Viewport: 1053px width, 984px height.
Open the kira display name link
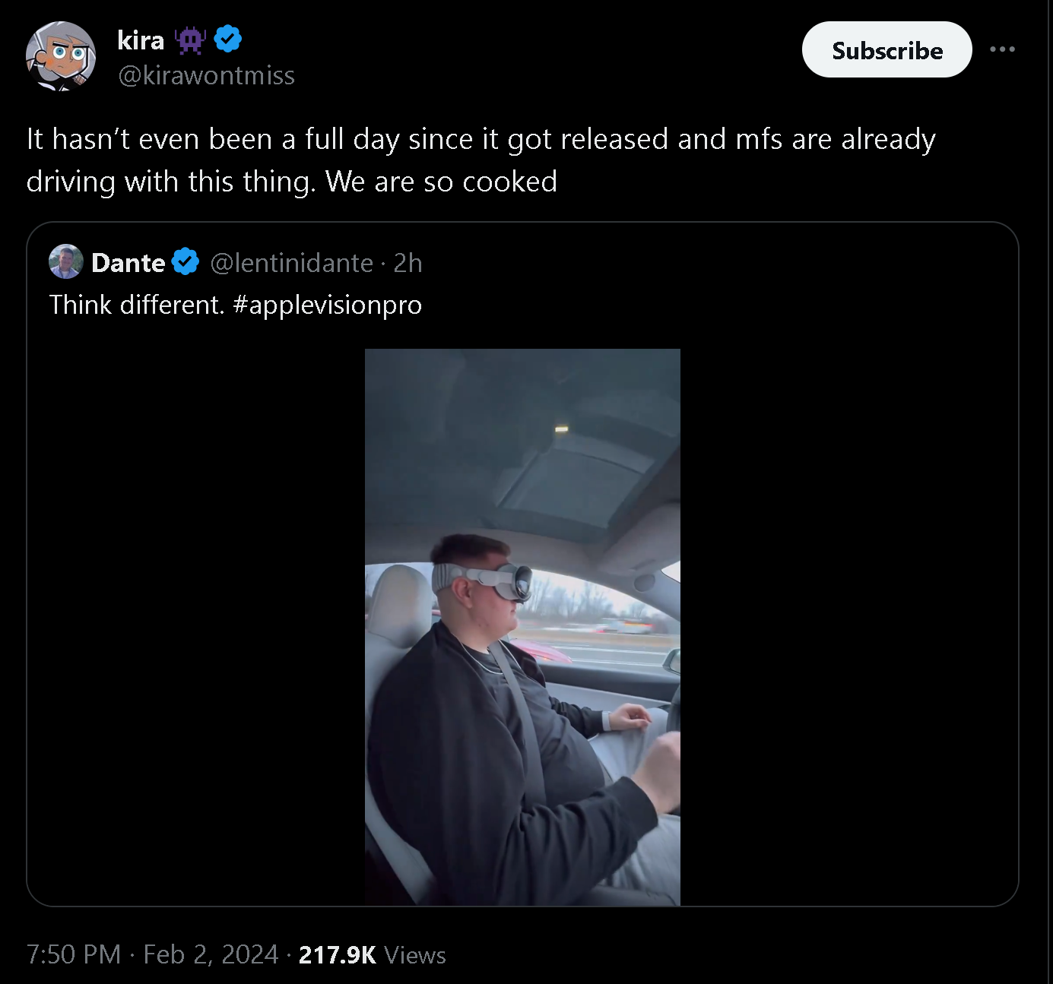point(141,40)
